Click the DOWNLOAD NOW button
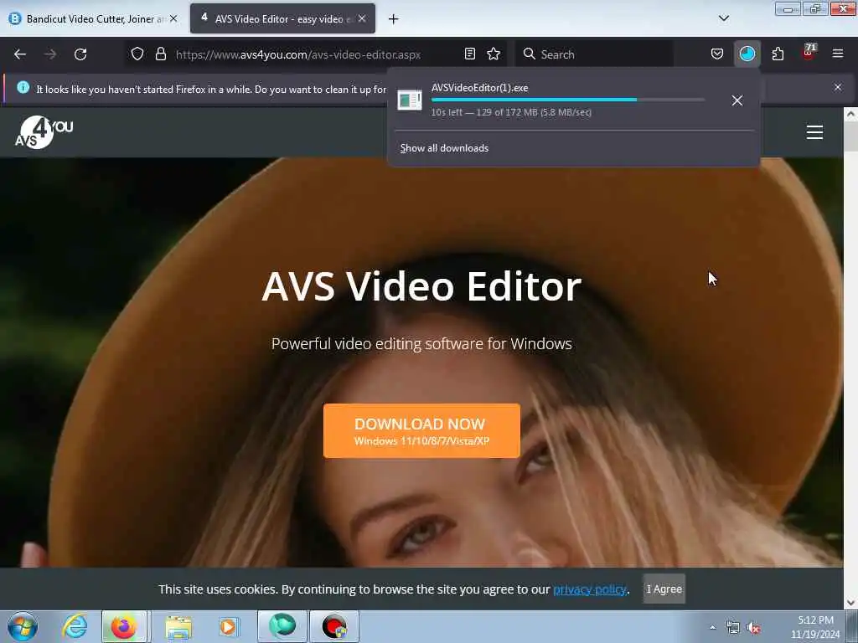 [x=421, y=431]
